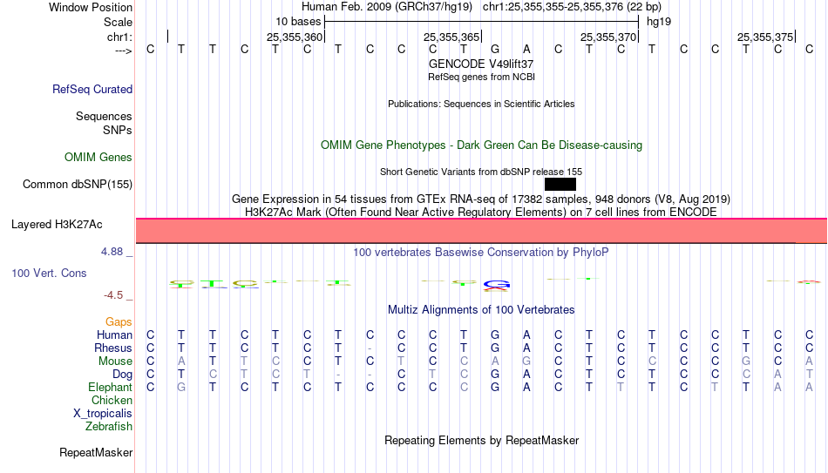Click the blue G in the conservation logo

(497, 285)
